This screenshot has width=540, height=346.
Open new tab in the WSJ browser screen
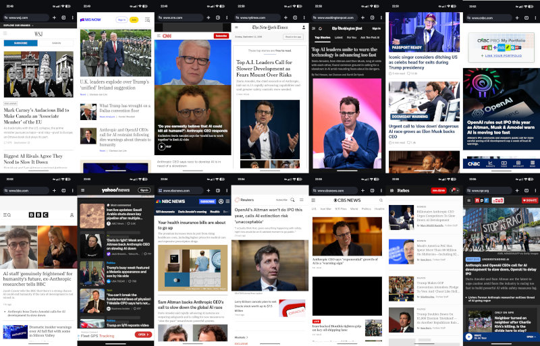click(54, 18)
